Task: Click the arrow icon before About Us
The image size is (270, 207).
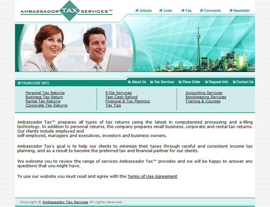Action: point(129,82)
